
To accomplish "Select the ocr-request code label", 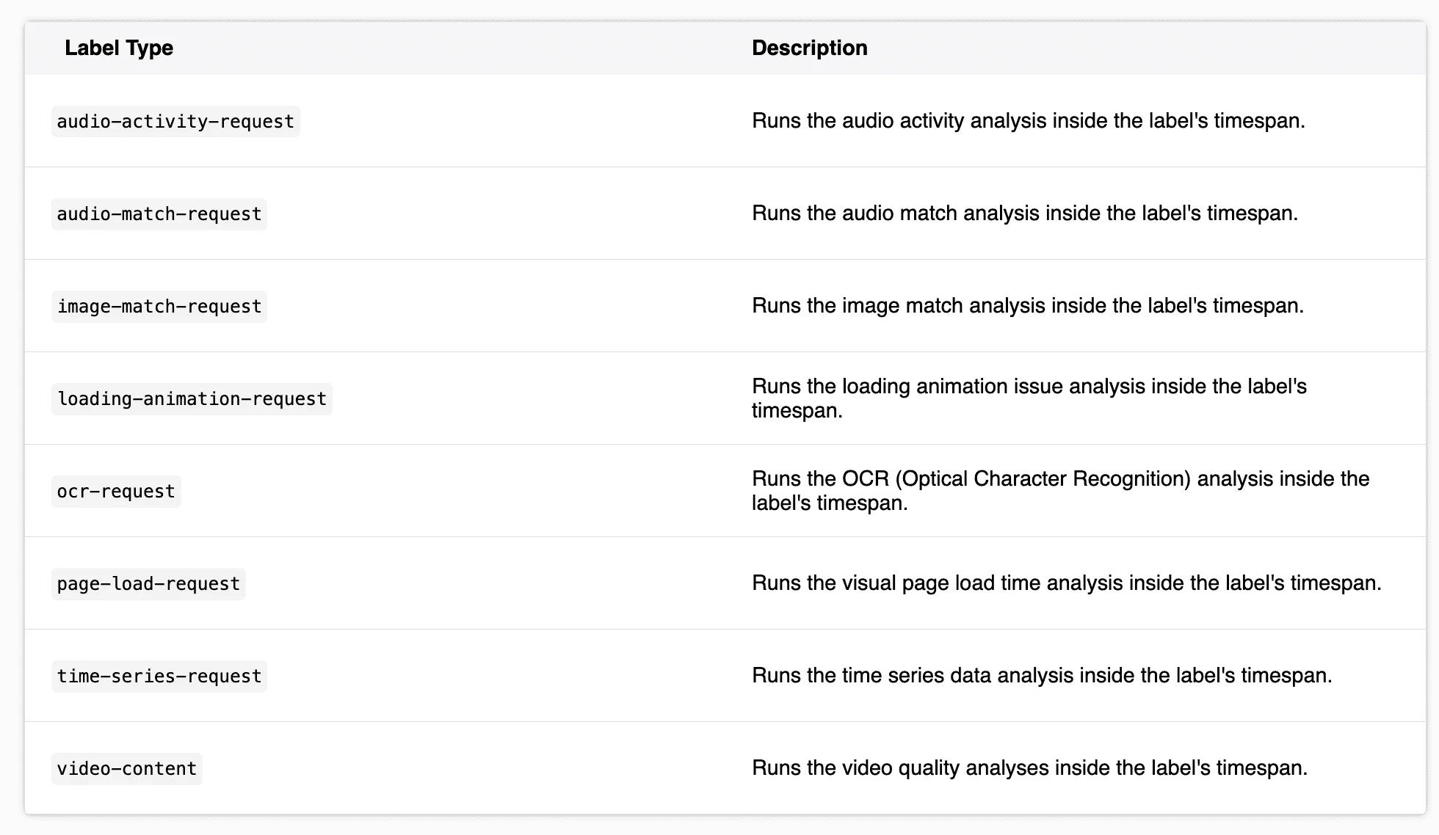I will point(116,491).
